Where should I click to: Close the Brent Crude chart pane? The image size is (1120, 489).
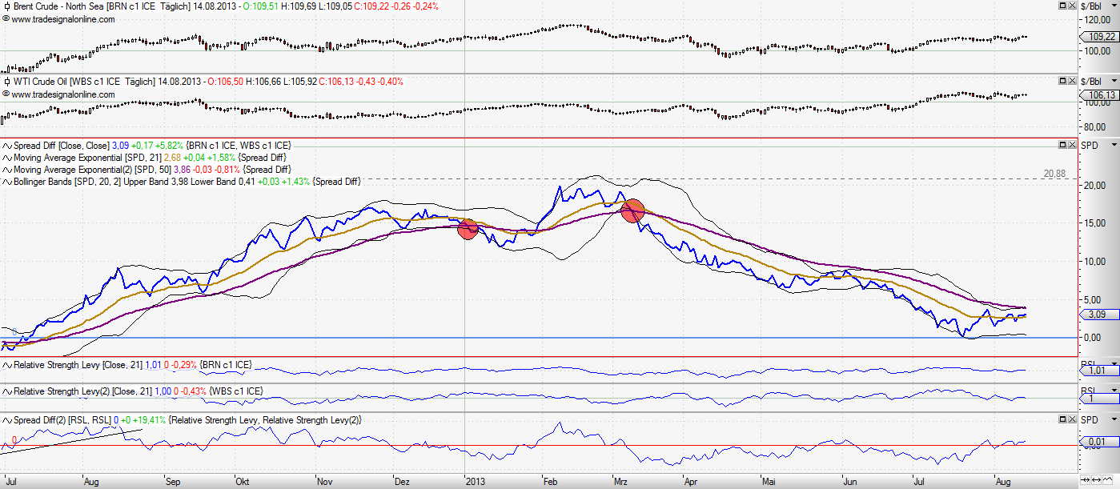(1072, 6)
